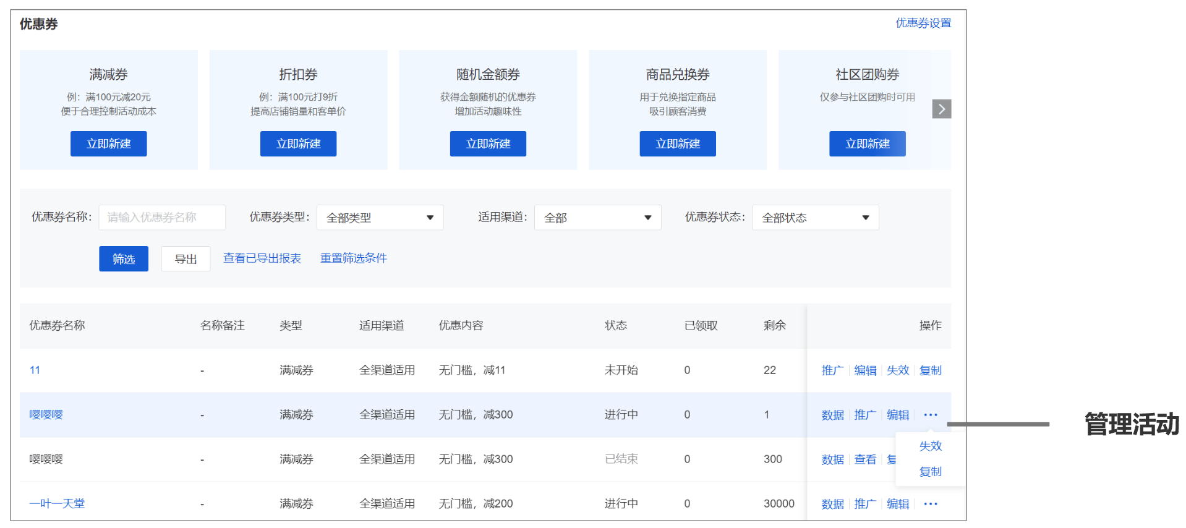Click 数据 in the 进行中 嘤嘤嘤 row
The image size is (1186, 528).
click(x=832, y=415)
